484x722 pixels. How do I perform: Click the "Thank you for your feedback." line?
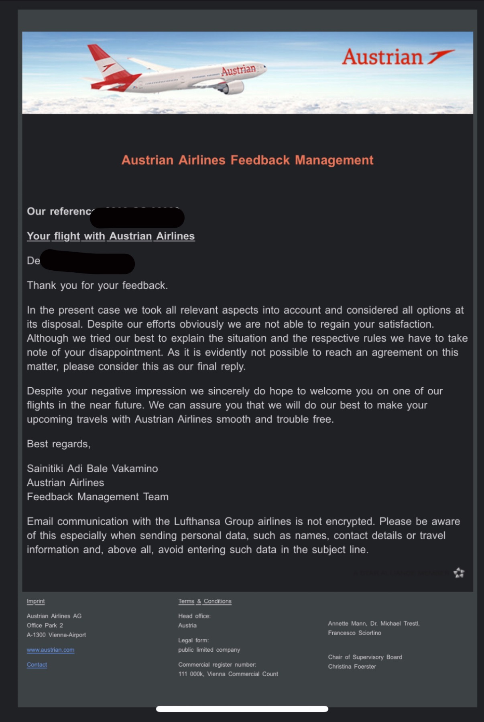point(97,286)
